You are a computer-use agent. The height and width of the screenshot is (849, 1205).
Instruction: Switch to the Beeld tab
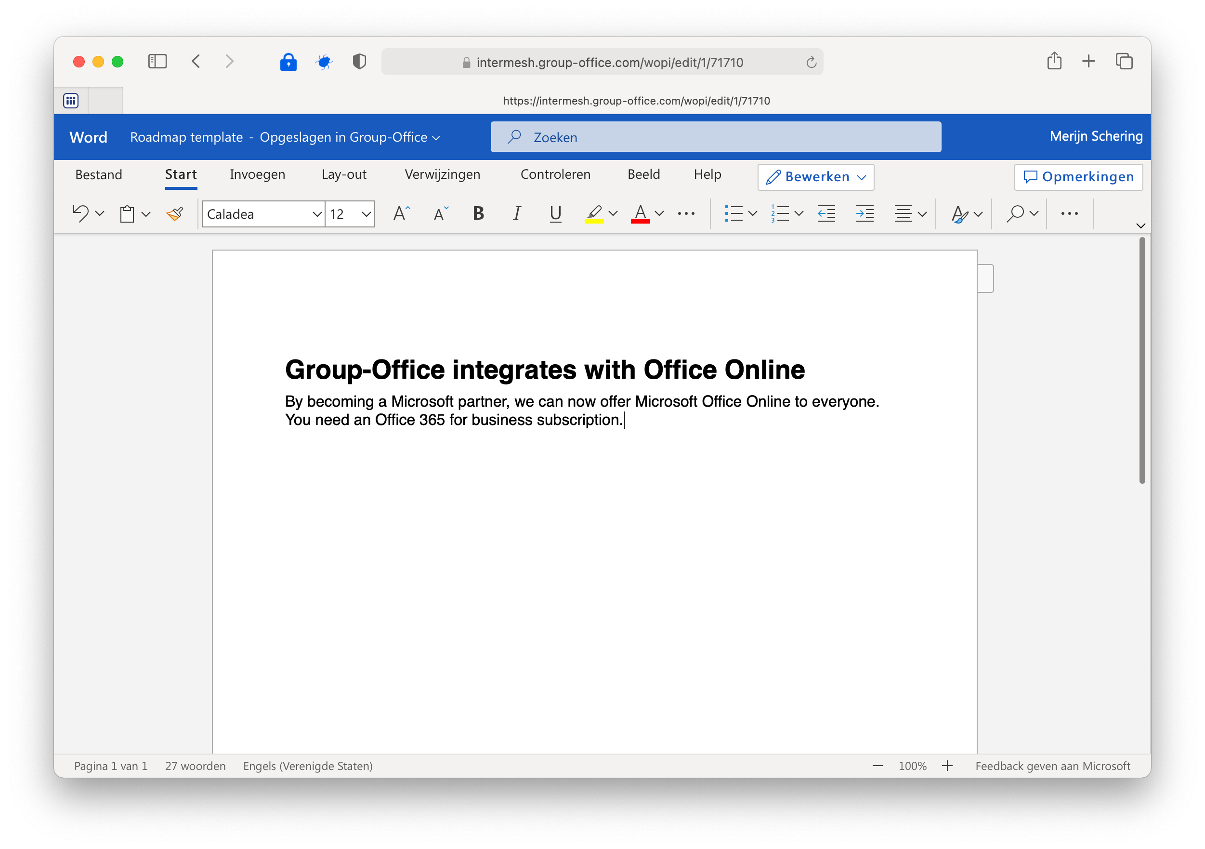coord(643,174)
